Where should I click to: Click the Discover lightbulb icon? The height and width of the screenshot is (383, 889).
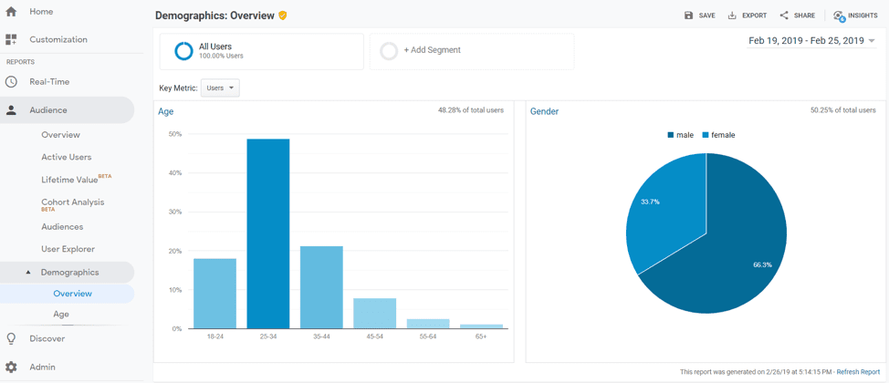tap(11, 338)
